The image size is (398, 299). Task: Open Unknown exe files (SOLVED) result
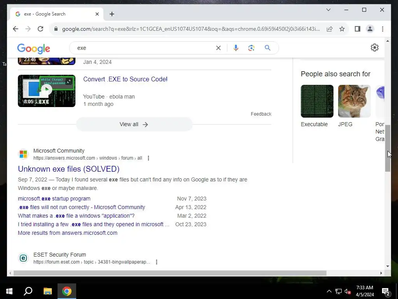click(68, 169)
